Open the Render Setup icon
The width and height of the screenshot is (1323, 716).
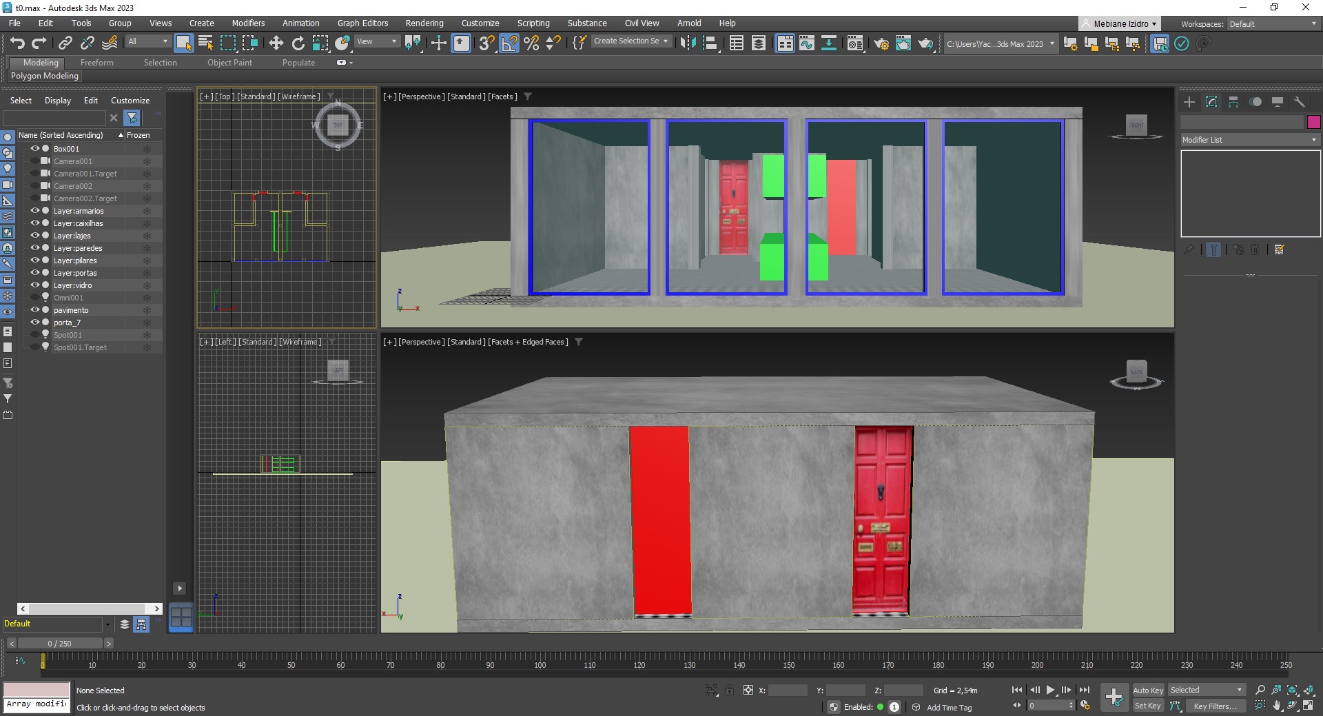coord(881,43)
